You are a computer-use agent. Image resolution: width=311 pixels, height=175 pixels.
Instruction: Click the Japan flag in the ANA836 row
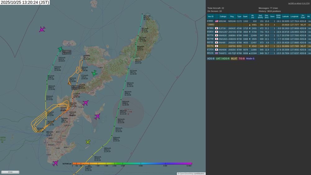click(x=216, y=50)
